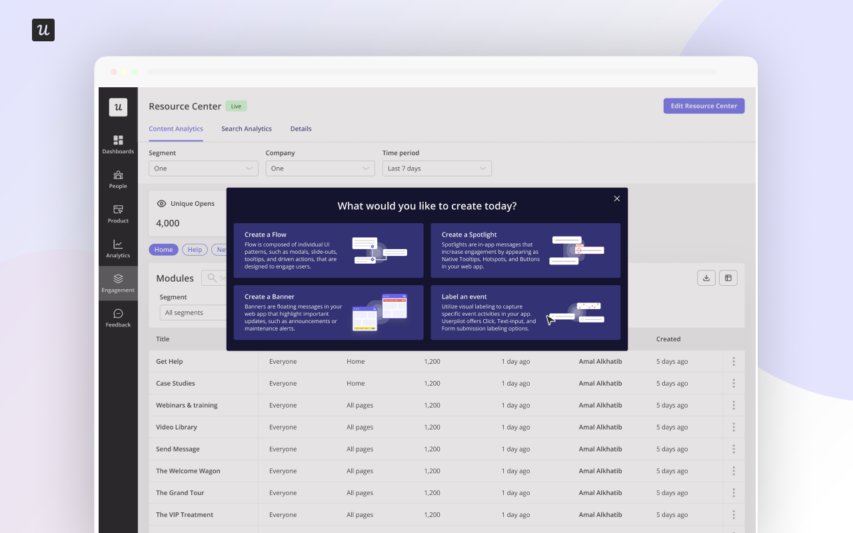Open Dashboards from the sidebar
853x533 pixels.
[118, 144]
